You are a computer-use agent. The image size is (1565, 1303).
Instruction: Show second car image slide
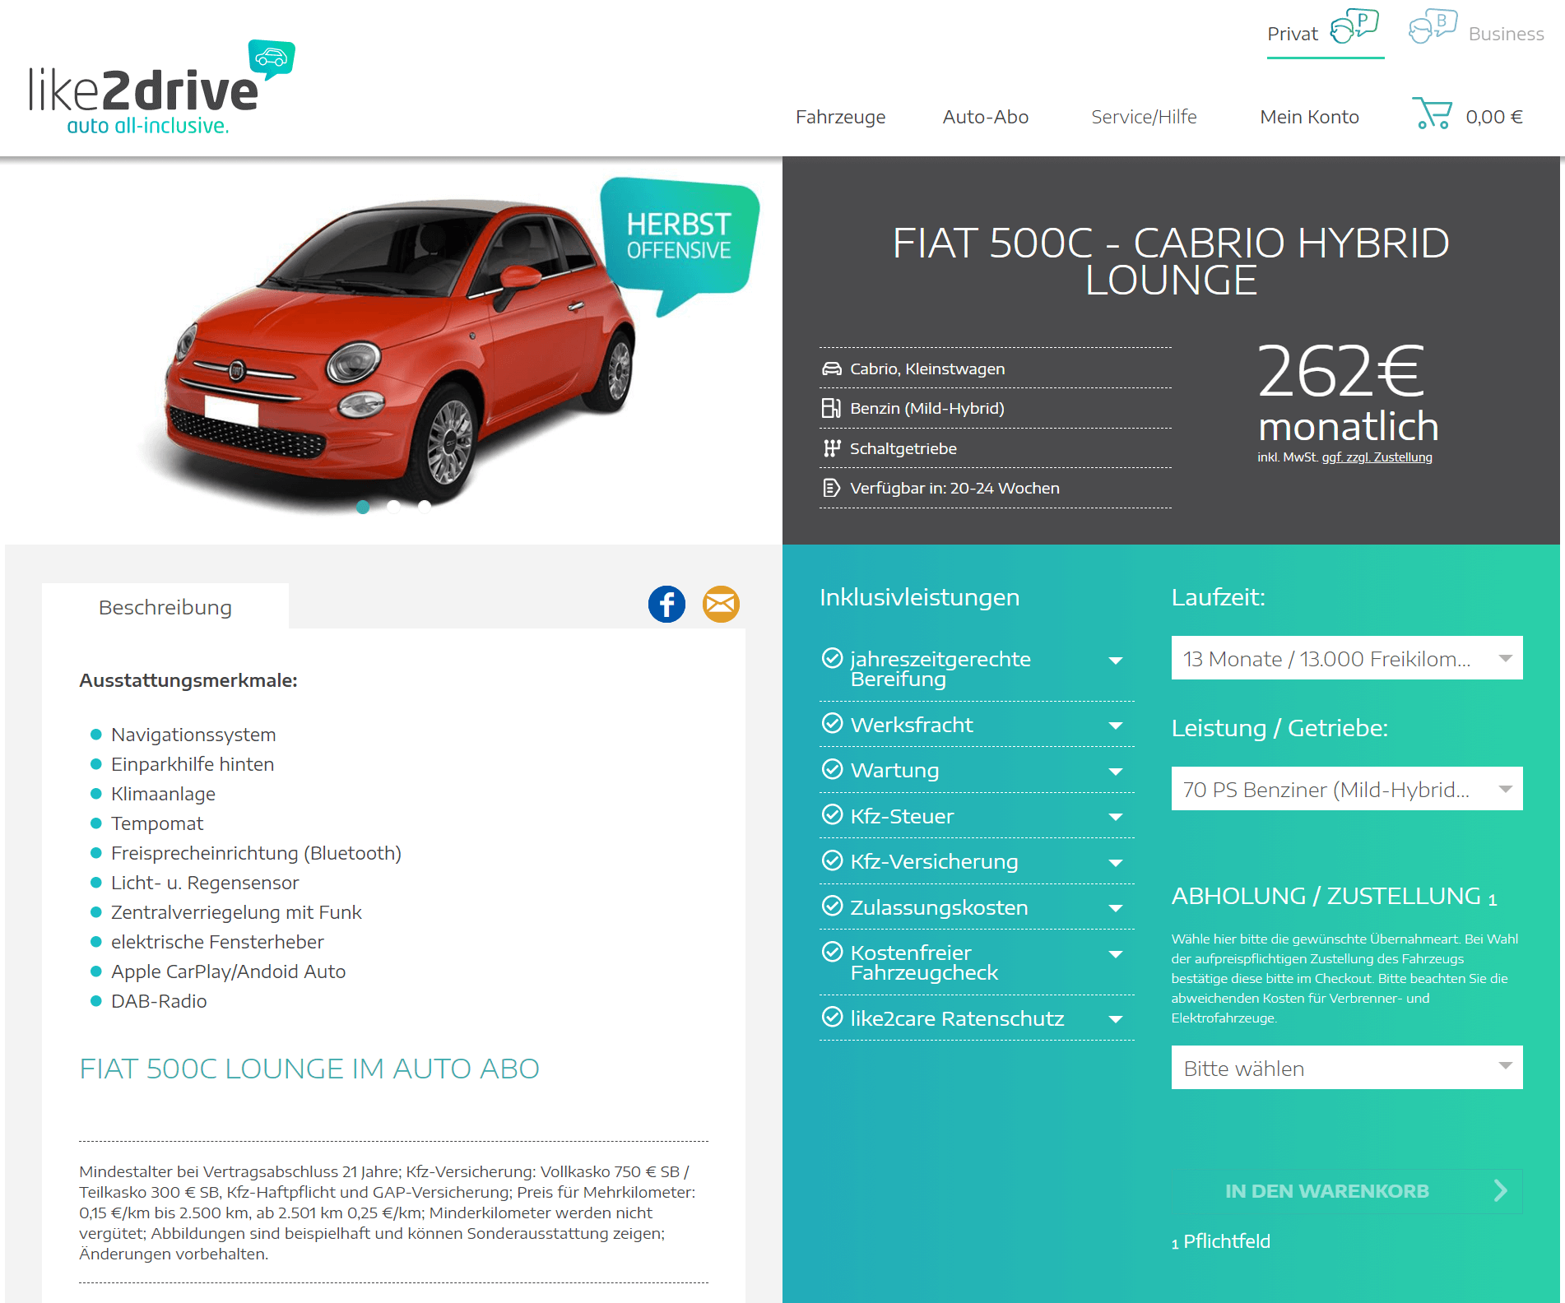tap(393, 507)
